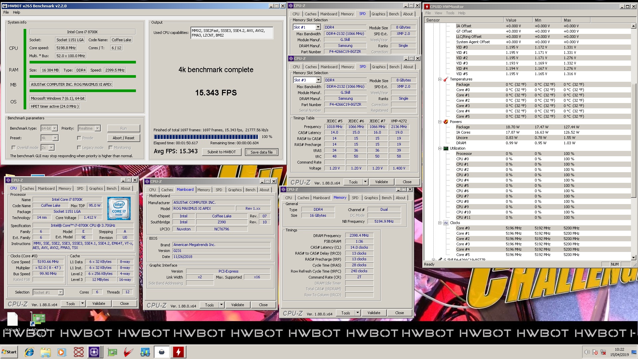The height and width of the screenshot is (359, 638).
Task: Switch to HWMonitor red lightning taskbar icon
Action: pos(178,352)
